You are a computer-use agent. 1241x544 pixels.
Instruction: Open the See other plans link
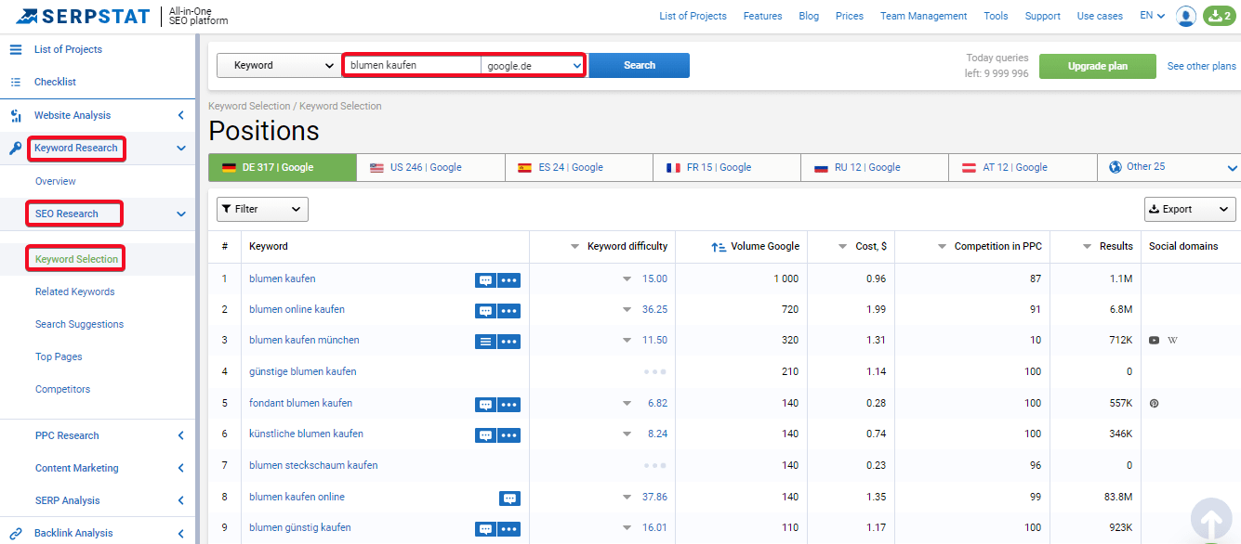click(x=1202, y=66)
